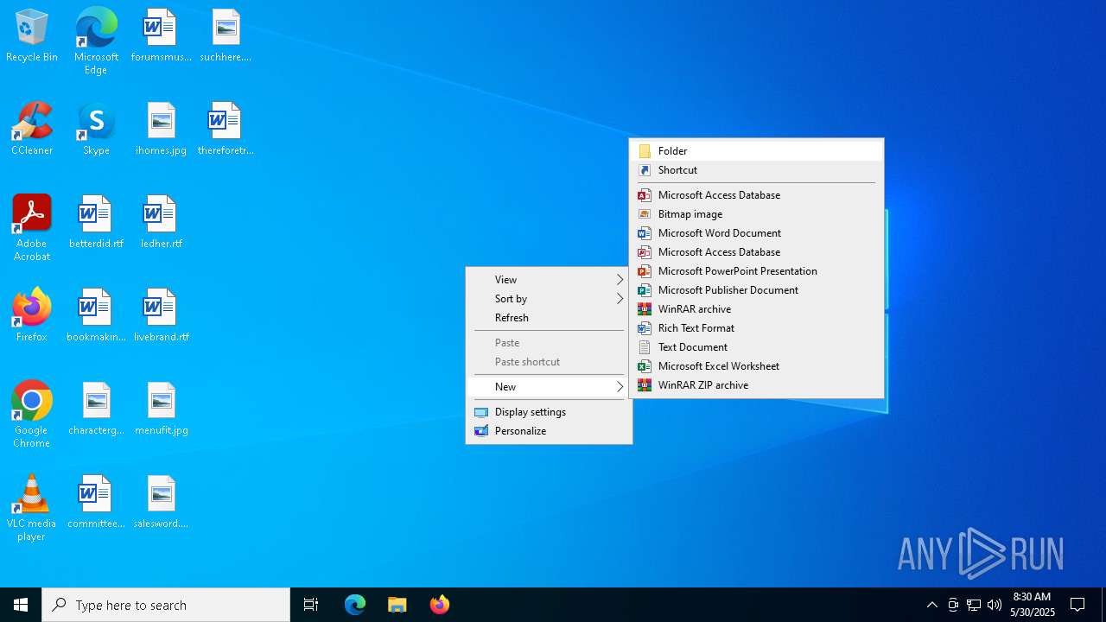
Task: Open the Adobe Acrobat desktop shortcut
Action: coord(32,228)
